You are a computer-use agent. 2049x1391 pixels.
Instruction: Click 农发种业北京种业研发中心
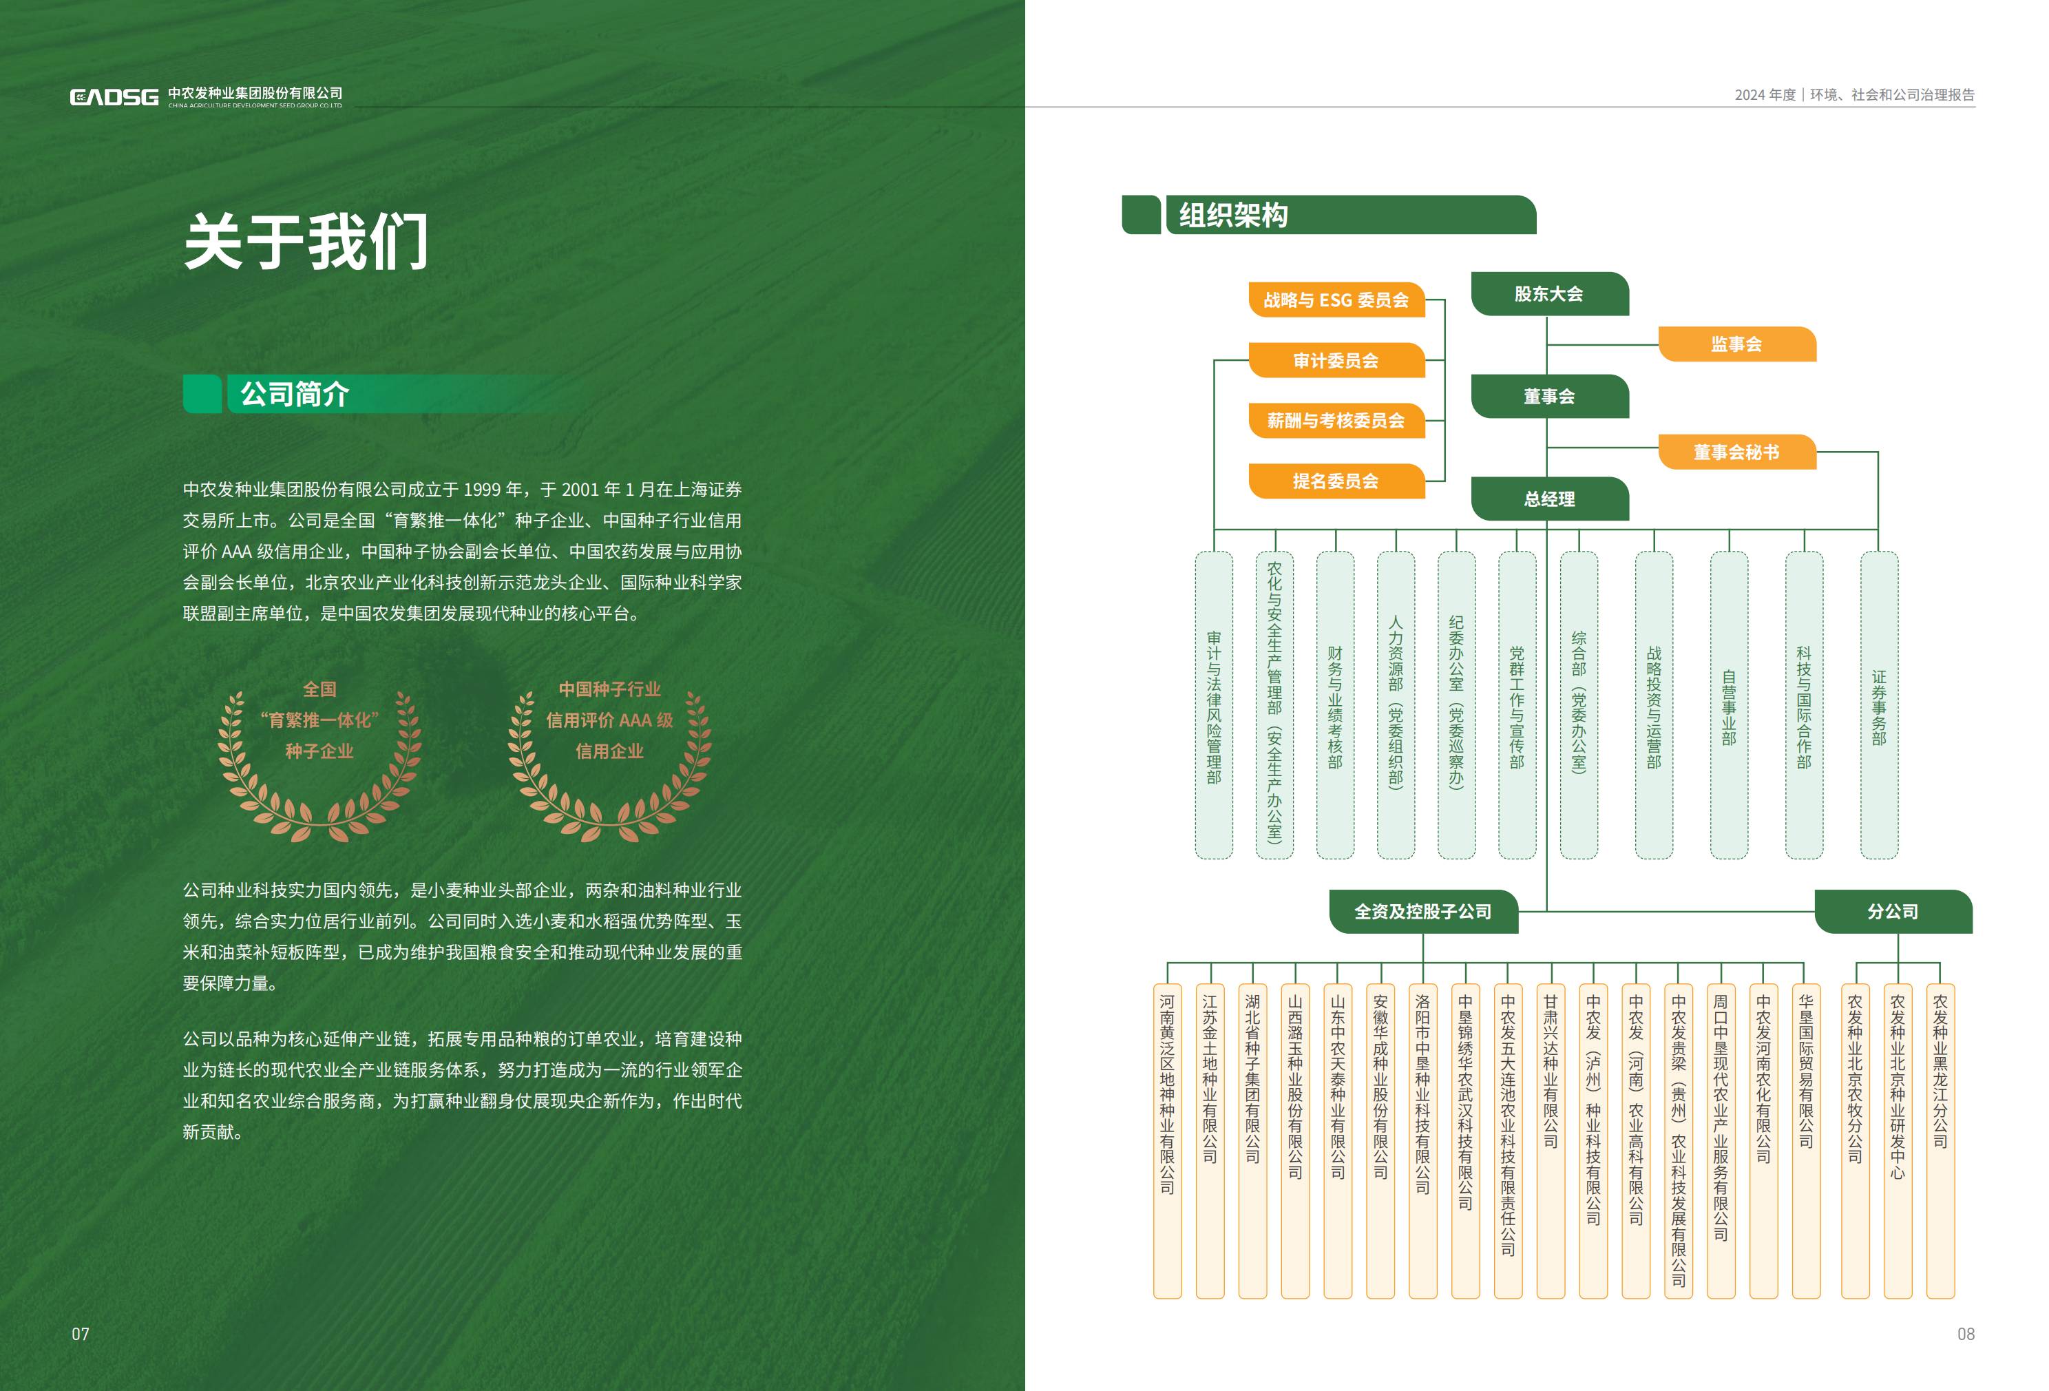pos(1898,1142)
